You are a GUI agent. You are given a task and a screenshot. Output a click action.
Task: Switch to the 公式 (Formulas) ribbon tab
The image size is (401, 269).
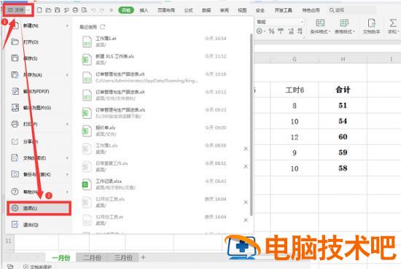coord(189,10)
